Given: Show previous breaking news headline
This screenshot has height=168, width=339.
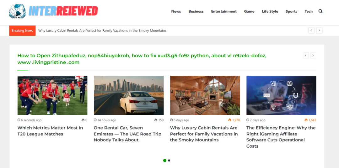Looking at the screenshot, I should pyautogui.click(x=311, y=31).
